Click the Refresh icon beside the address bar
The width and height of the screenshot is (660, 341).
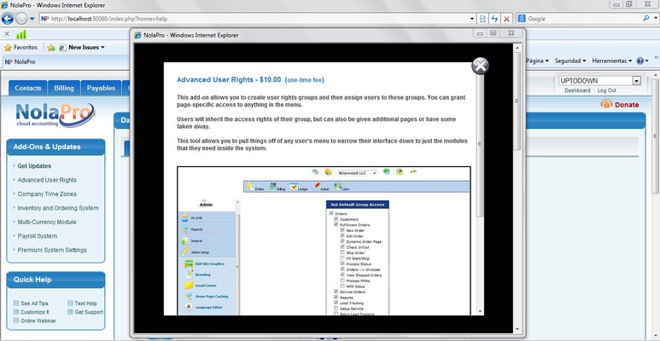click(494, 19)
